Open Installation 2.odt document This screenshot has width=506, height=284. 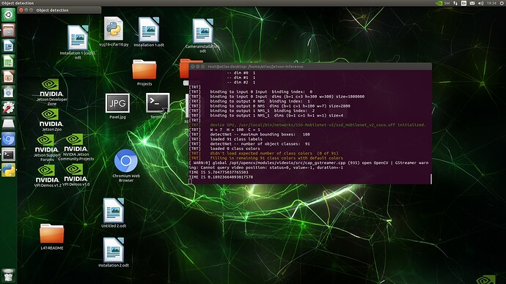tap(114, 253)
